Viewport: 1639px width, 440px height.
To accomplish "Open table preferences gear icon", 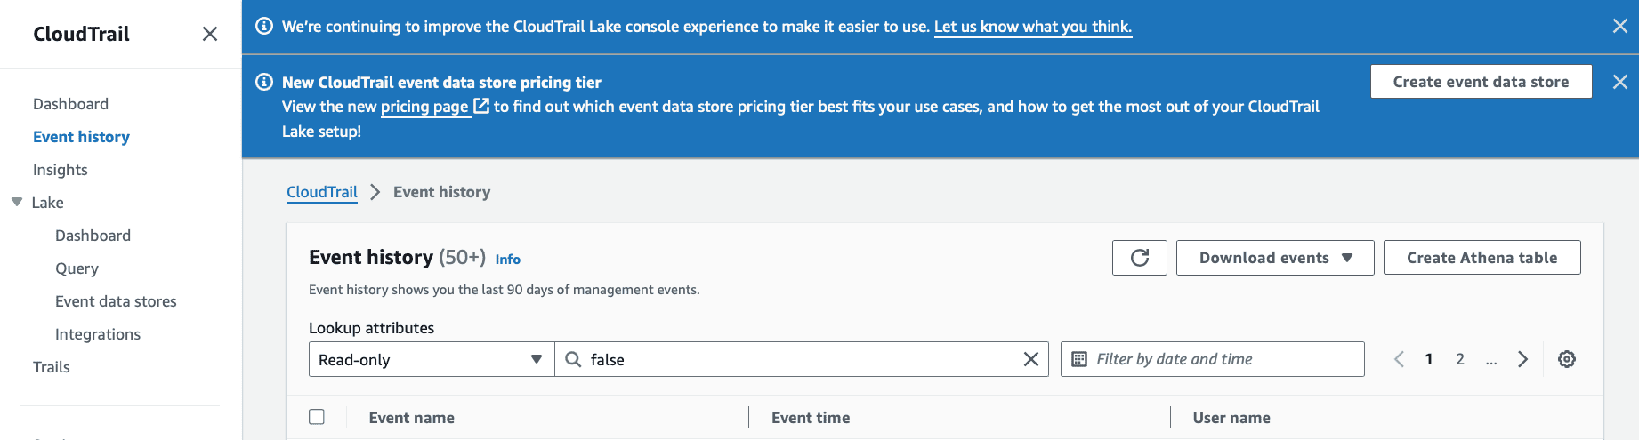I will (1567, 359).
